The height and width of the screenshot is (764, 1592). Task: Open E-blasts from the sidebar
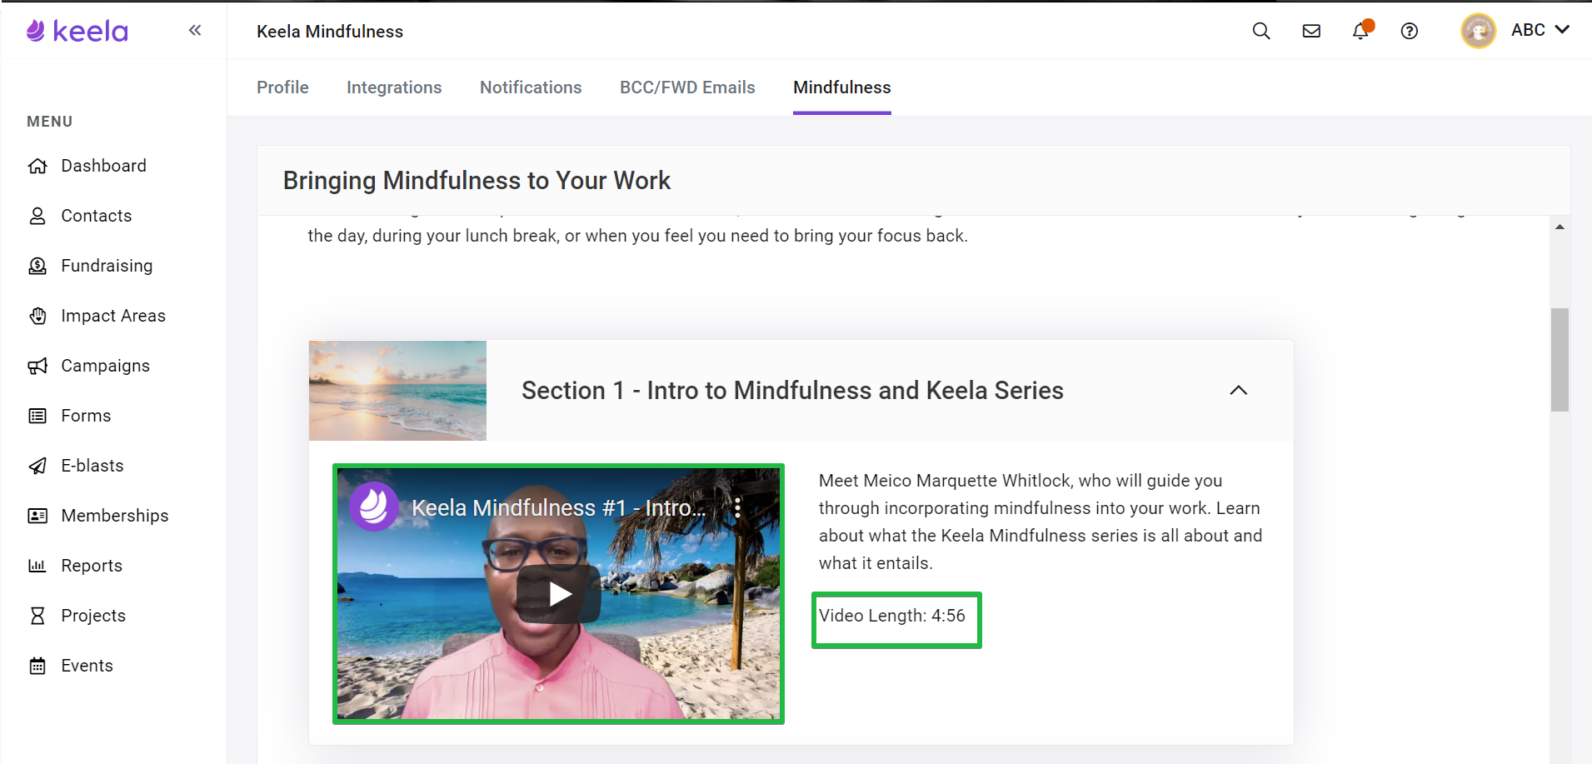point(92,466)
